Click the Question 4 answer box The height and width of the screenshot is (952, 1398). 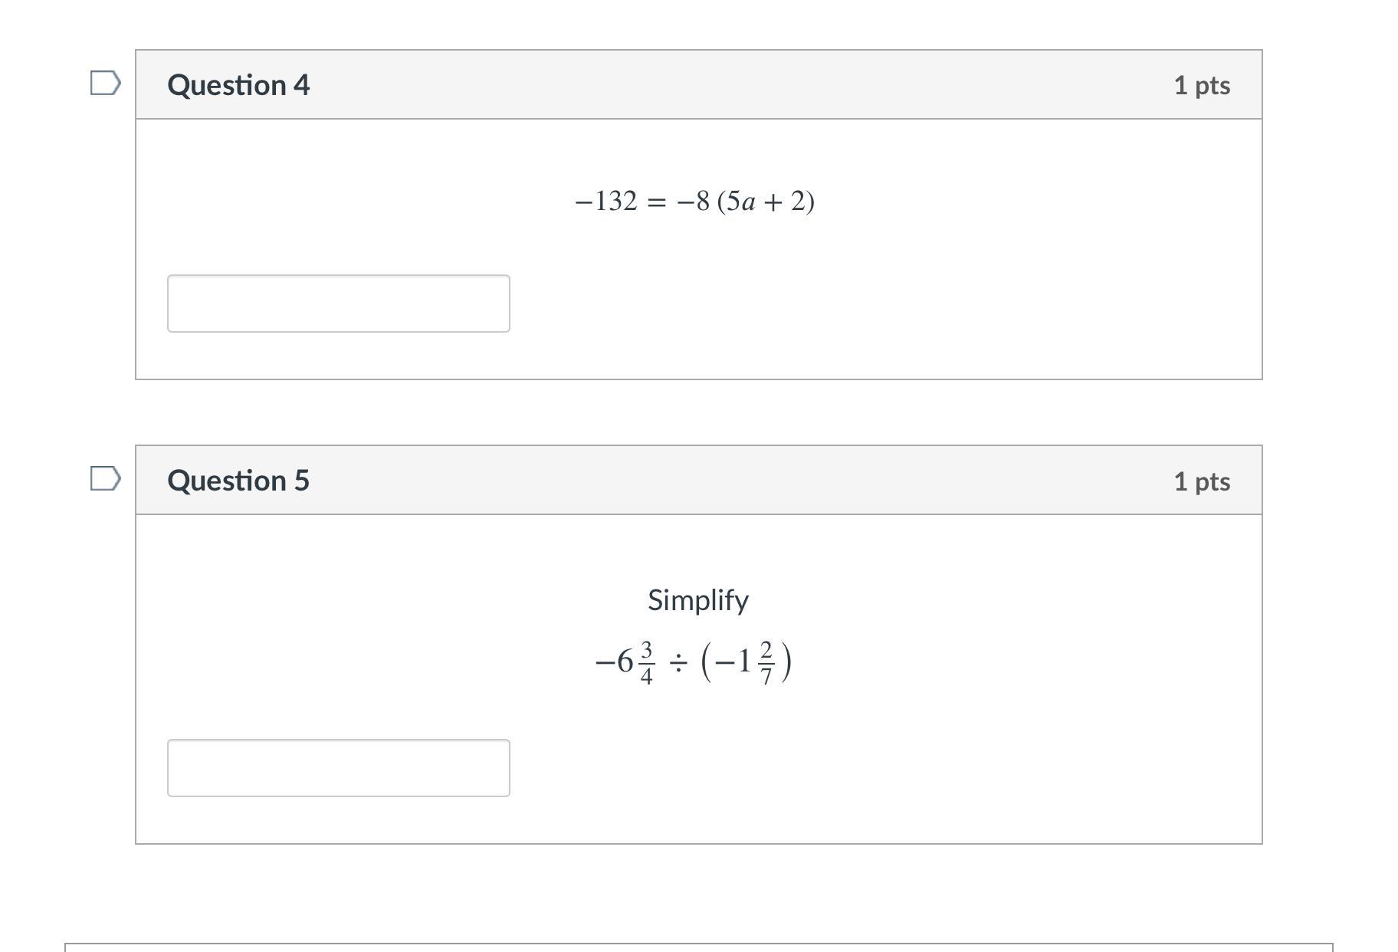[x=338, y=304]
